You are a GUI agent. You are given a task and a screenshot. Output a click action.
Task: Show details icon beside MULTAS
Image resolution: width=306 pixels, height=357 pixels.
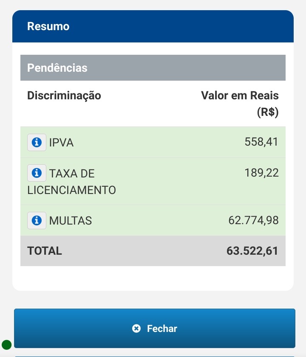tap(37, 220)
